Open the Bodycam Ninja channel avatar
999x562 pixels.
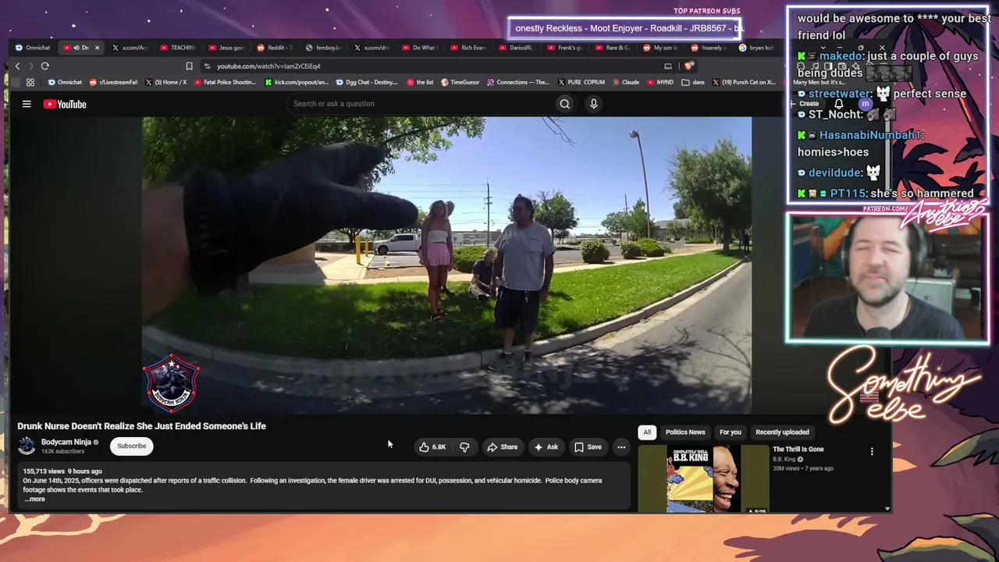pos(27,446)
